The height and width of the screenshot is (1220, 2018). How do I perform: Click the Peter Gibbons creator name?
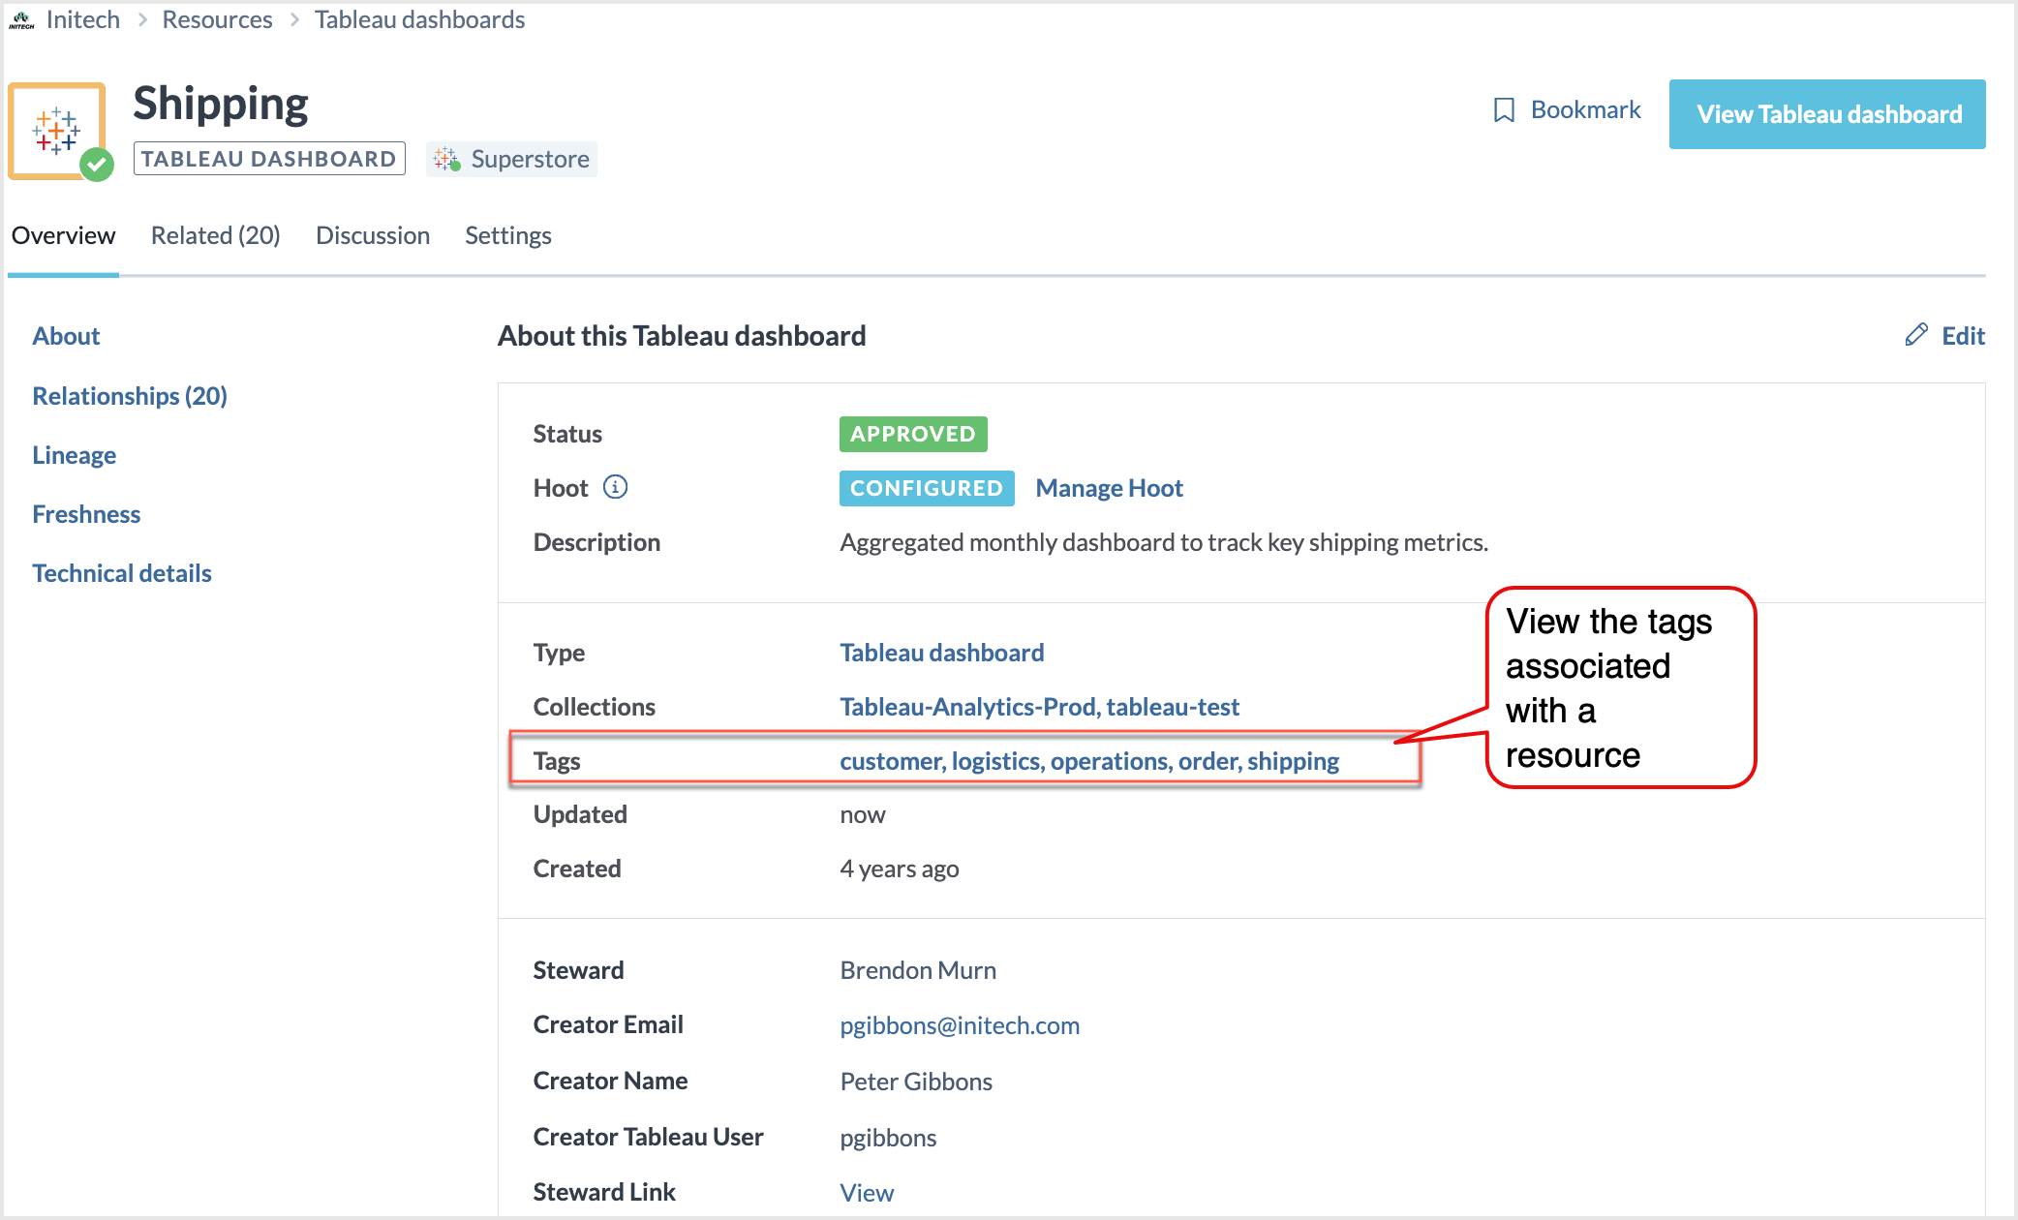click(x=916, y=1082)
